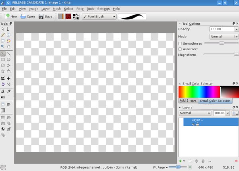The width and height of the screenshot is (239, 171).
Task: Select the Layer 1 row
Action: tap(211, 122)
